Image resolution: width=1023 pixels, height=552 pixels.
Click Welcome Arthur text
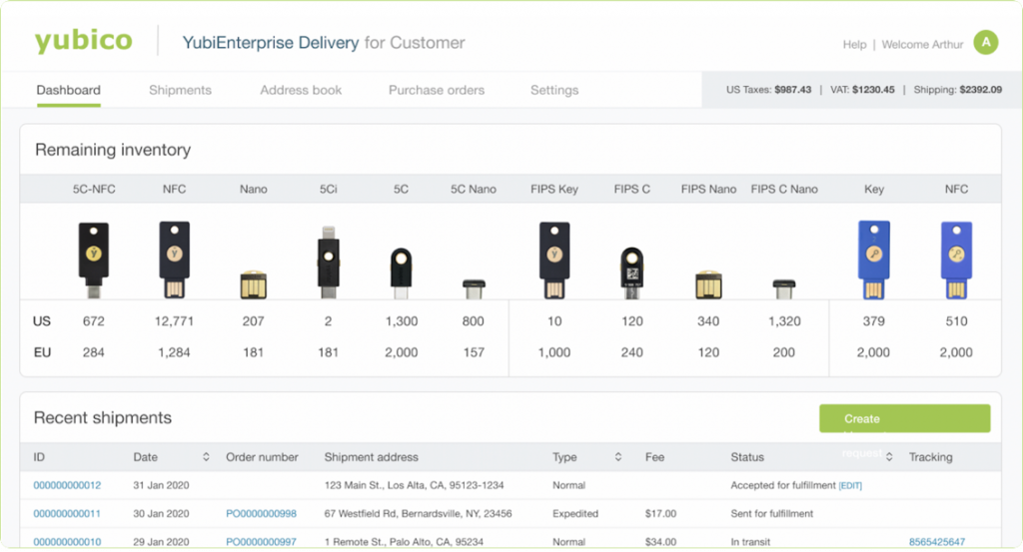pyautogui.click(x=922, y=44)
